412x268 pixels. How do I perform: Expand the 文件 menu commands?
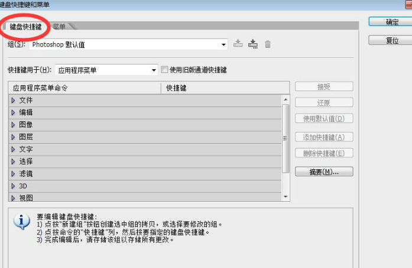[13, 100]
